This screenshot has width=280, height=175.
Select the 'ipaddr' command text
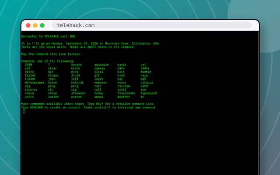point(30,79)
